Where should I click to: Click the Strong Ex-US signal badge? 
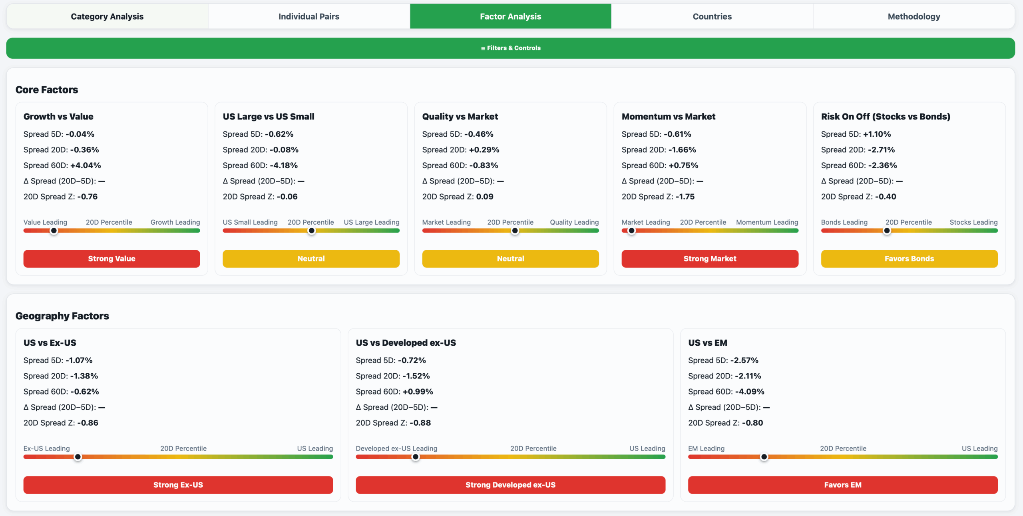click(x=178, y=485)
